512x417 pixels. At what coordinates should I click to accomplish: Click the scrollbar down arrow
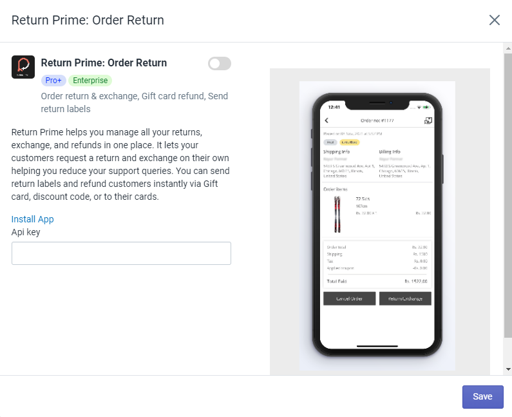pos(507,369)
